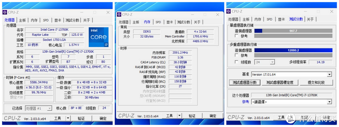Switch to 处理器 tab in the memory window
Image resolution: width=339 pixels, height=127 pixels.
tap(123, 22)
